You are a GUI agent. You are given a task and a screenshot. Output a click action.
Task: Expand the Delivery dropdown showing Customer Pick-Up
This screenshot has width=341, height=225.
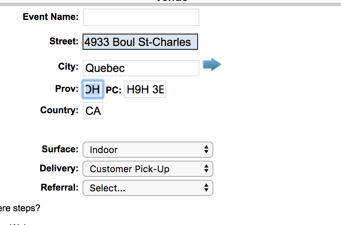148,169
